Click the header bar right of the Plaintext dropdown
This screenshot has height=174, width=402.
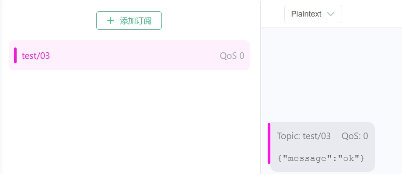coord(372,14)
